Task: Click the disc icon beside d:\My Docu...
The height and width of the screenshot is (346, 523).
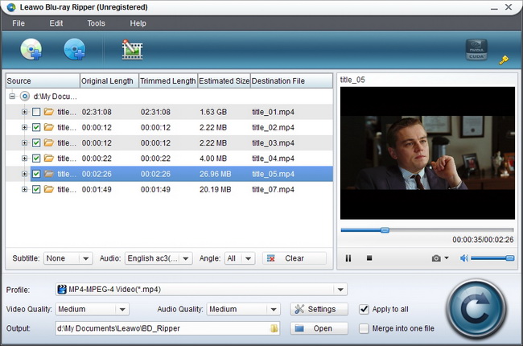Action: (x=25, y=96)
